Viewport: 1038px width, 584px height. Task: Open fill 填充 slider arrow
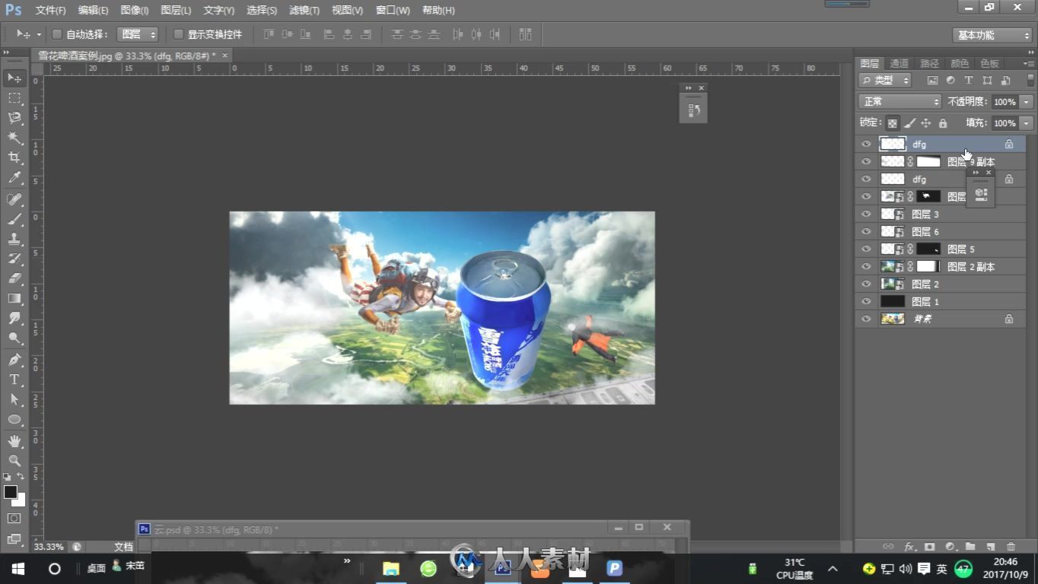[1027, 123]
